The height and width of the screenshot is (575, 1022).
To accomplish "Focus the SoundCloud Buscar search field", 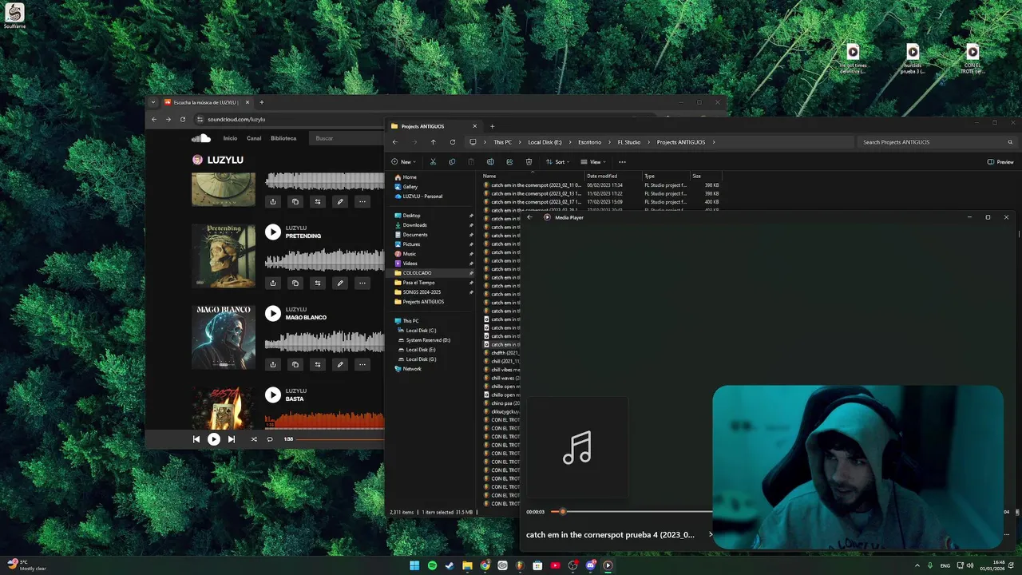I will 347,138.
